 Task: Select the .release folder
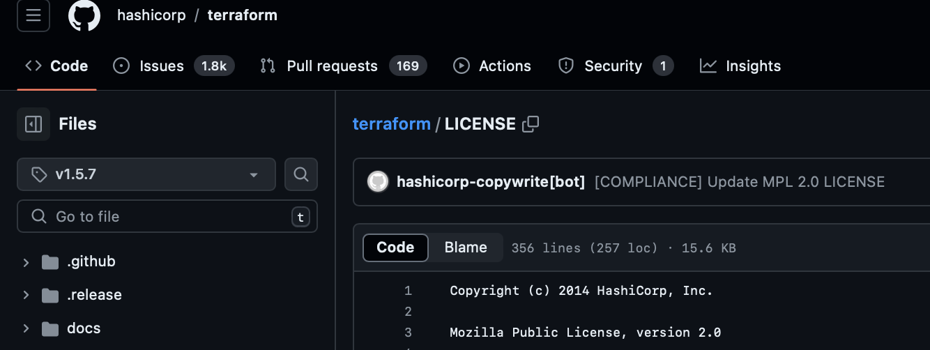(94, 295)
